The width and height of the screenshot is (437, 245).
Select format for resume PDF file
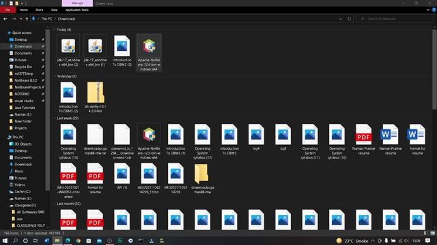(95, 174)
